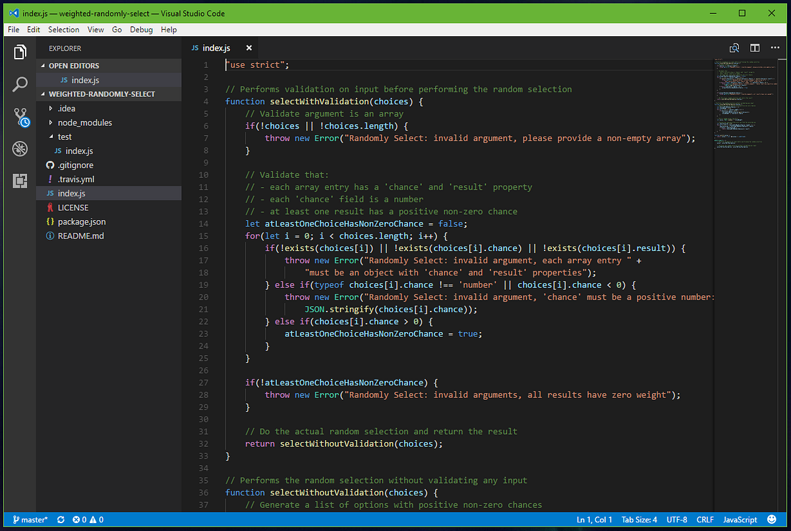Click the Synchronize Changes icon in status bar
The width and height of the screenshot is (791, 531).
(61, 520)
